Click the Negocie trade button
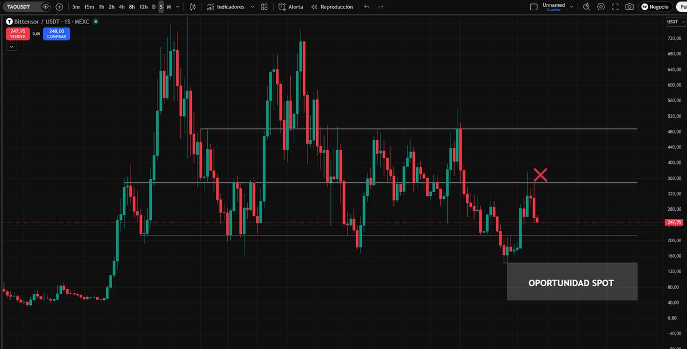The width and height of the screenshot is (687, 349). [x=656, y=7]
